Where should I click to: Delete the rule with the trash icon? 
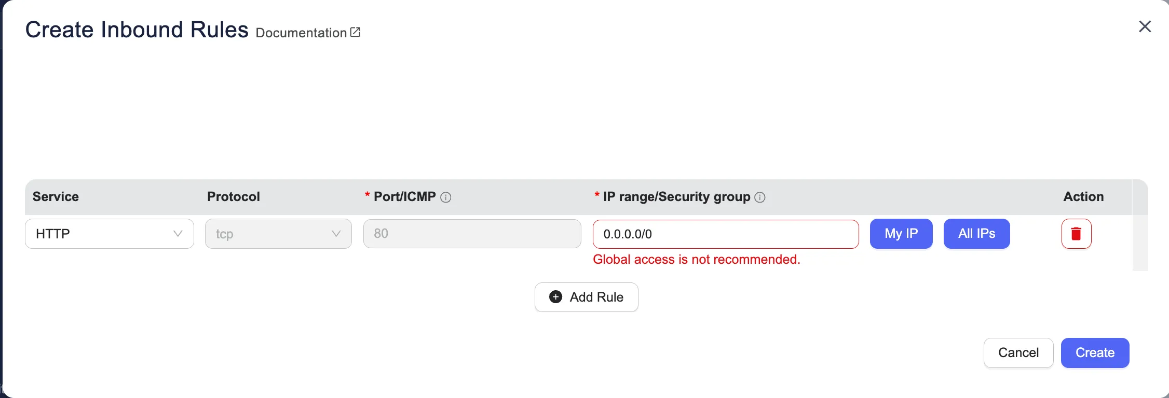(1076, 234)
